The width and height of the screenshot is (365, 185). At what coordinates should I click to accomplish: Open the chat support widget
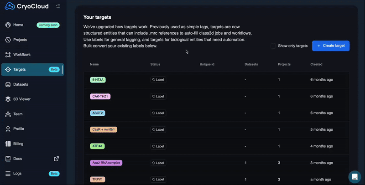pos(355,177)
